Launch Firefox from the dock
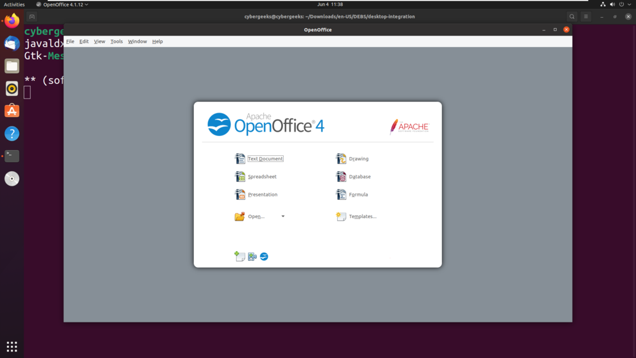The width and height of the screenshot is (636, 358). coord(11,21)
